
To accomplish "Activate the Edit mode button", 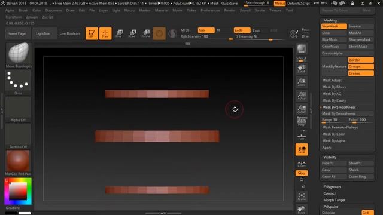I will coord(92,33).
